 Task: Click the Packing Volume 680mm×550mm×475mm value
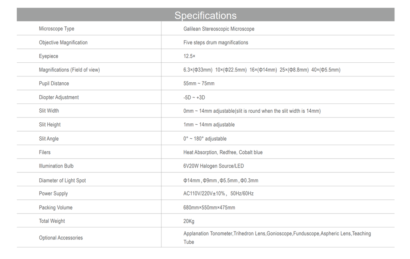pos(209,207)
